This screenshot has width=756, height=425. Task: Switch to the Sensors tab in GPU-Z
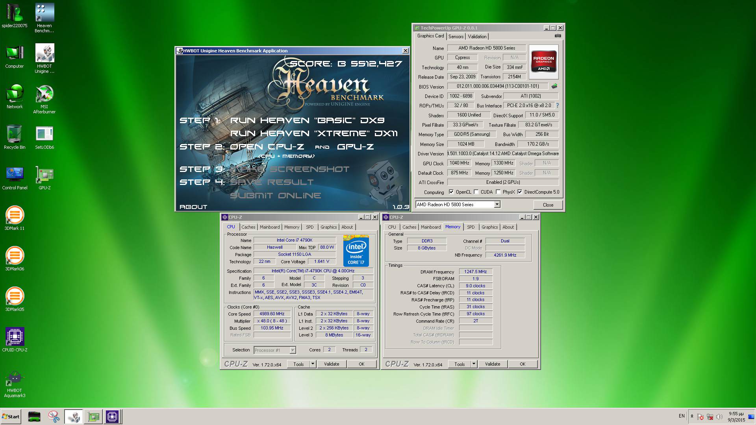tap(456, 37)
